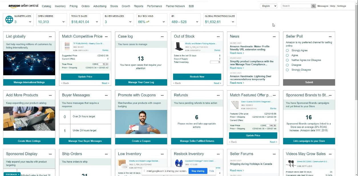
Task: Select Neither Agree nor Disagree option
Action: [288, 60]
